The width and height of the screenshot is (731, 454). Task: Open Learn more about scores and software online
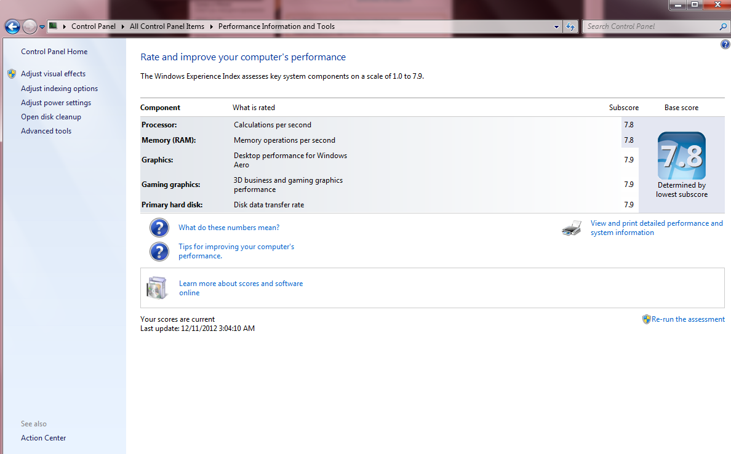pyautogui.click(x=241, y=288)
